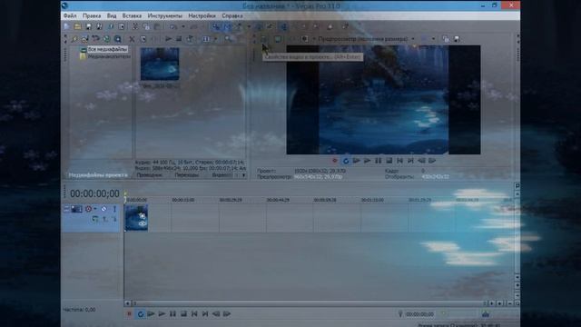Image resolution: width=581 pixels, height=327 pixels.
Task: Copy preview snapshot to clipboard
Action: coord(446,39)
